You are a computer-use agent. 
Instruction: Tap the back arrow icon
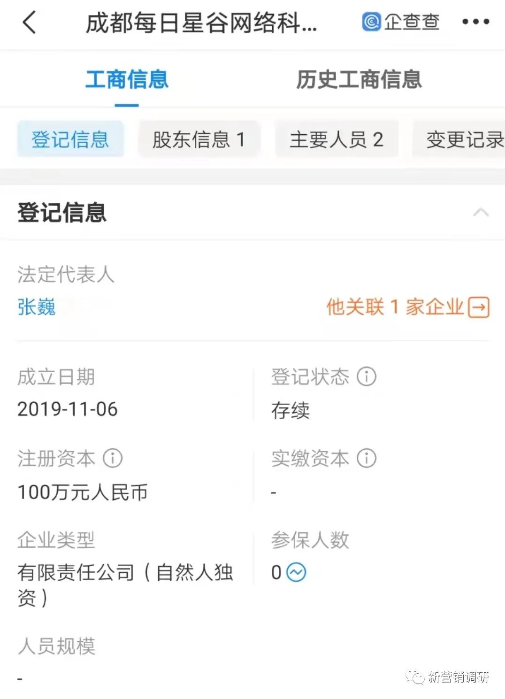[x=29, y=23]
